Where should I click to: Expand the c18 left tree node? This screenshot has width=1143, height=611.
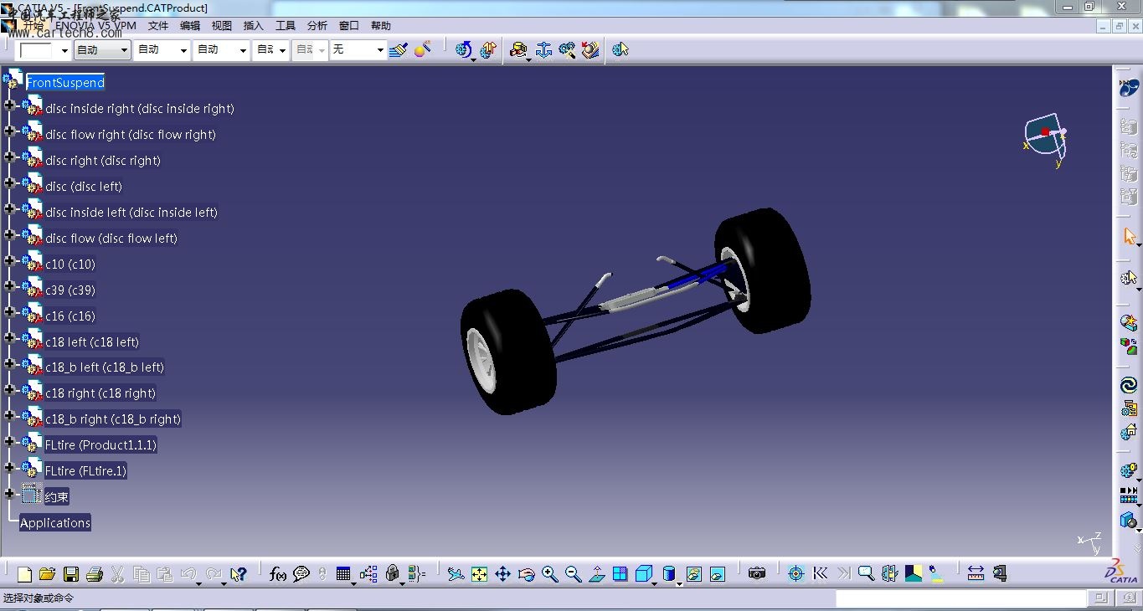(x=9, y=339)
